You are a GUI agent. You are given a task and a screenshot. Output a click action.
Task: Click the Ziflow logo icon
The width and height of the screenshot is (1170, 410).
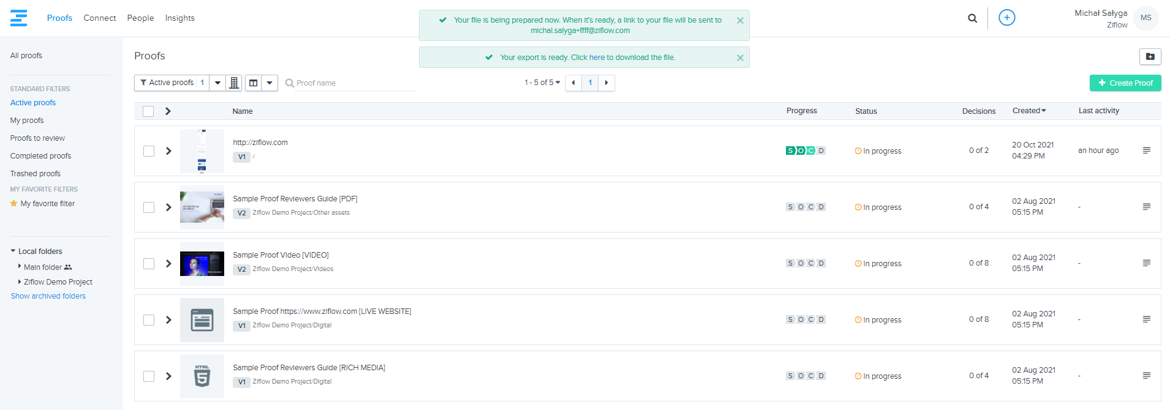pos(18,18)
